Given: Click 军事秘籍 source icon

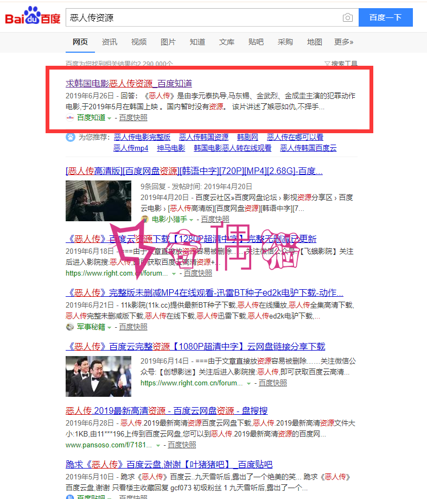Looking at the screenshot, I should pos(70,327).
